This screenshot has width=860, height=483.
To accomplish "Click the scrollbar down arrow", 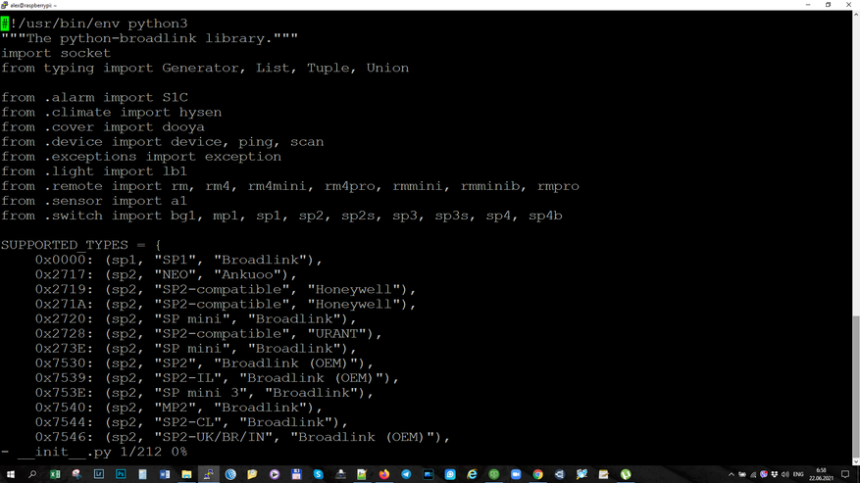I will point(856,461).
